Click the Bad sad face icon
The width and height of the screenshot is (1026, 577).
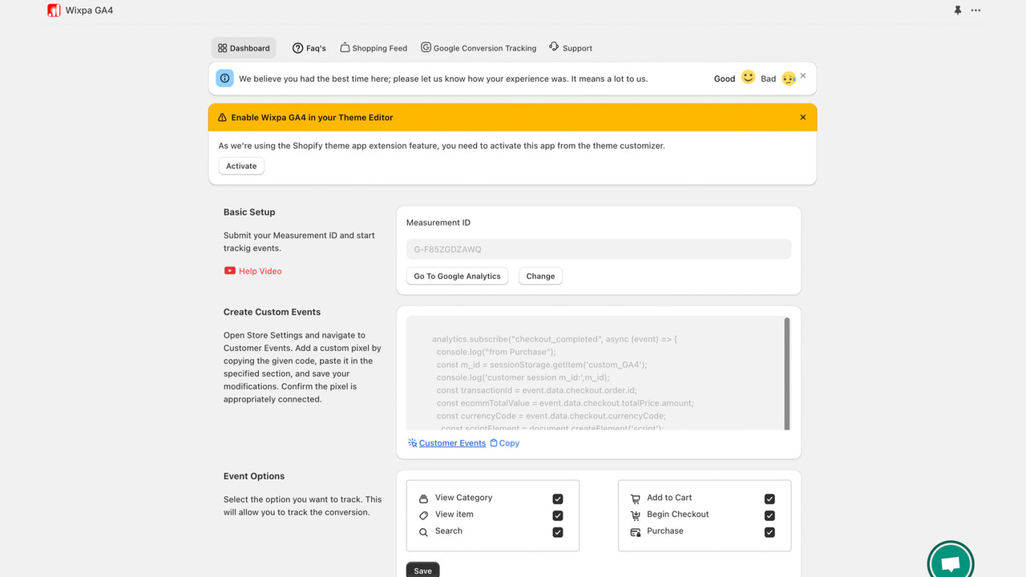pos(789,78)
